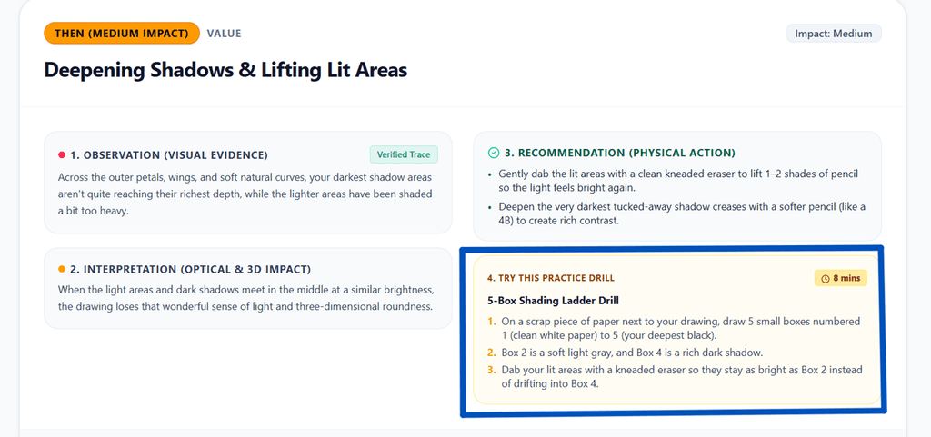Click the VALUE category label
Image resolution: width=931 pixels, height=437 pixels.
(x=224, y=34)
